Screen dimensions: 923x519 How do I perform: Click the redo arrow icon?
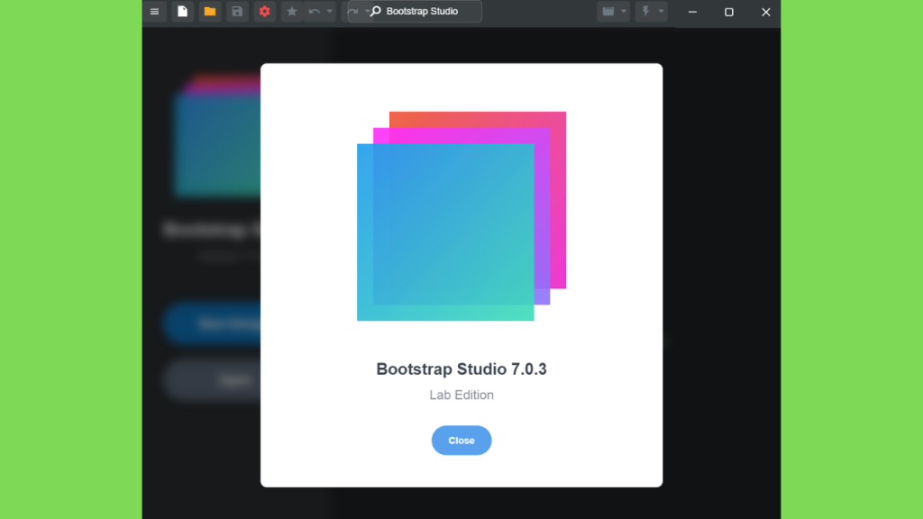[352, 11]
